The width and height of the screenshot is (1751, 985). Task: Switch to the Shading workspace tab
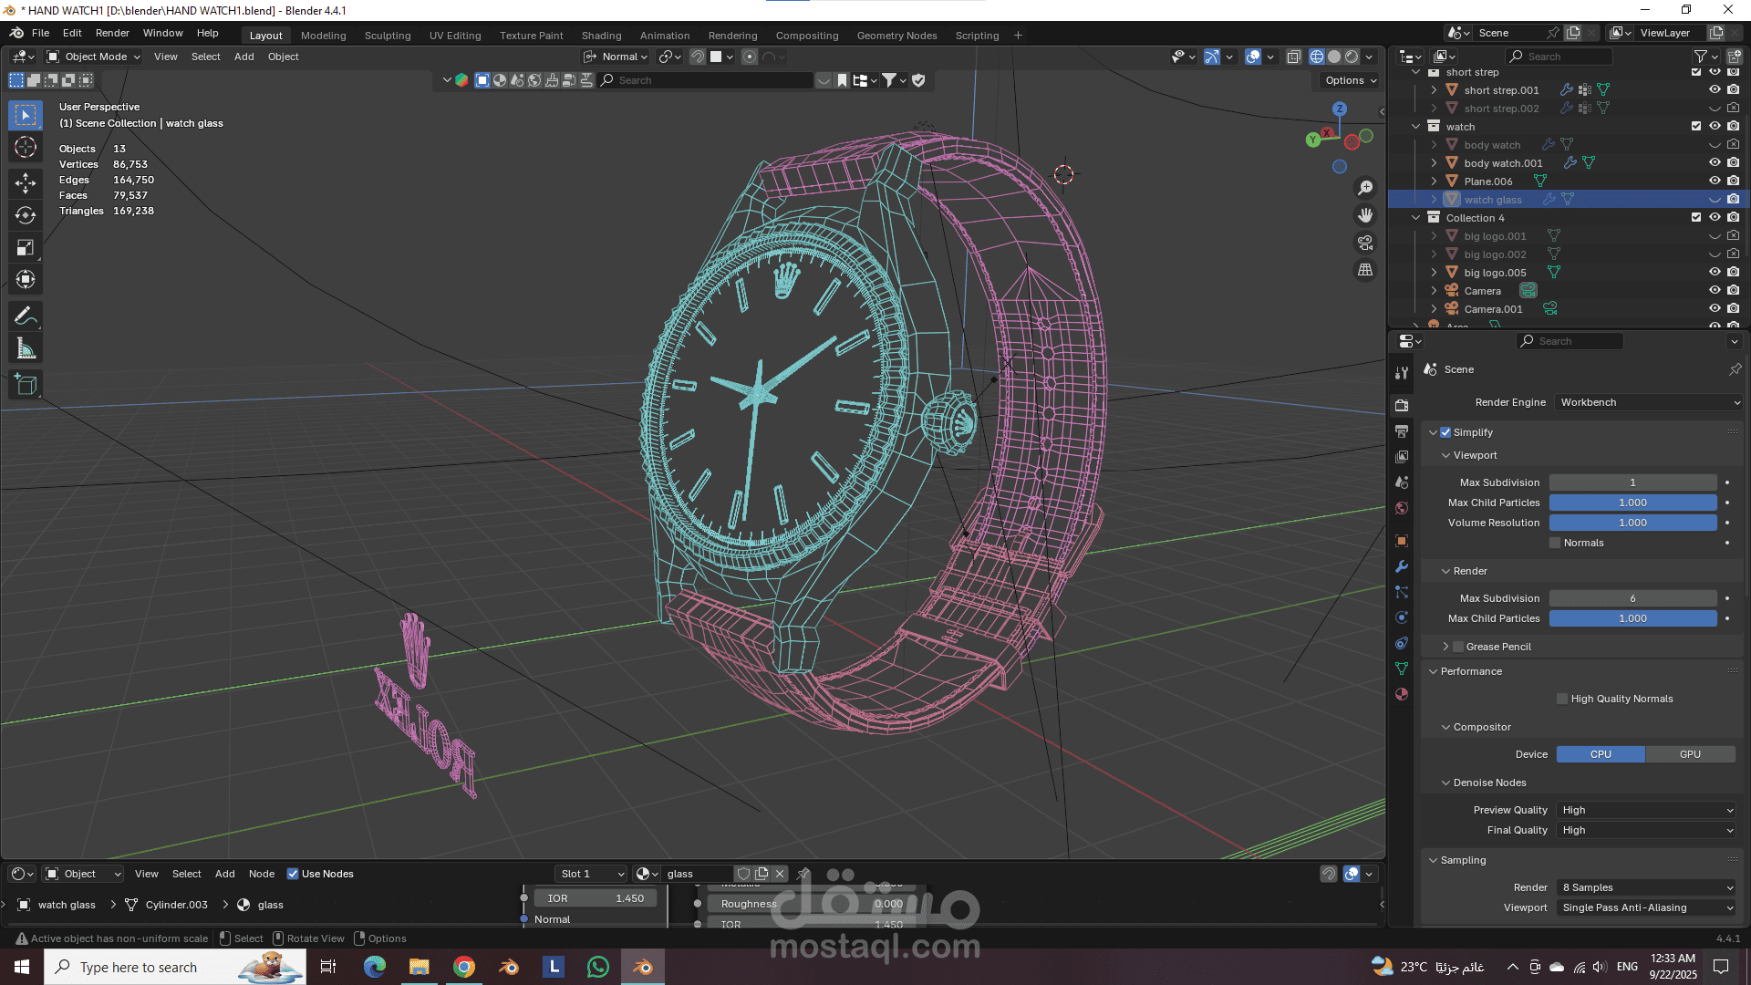click(x=602, y=36)
